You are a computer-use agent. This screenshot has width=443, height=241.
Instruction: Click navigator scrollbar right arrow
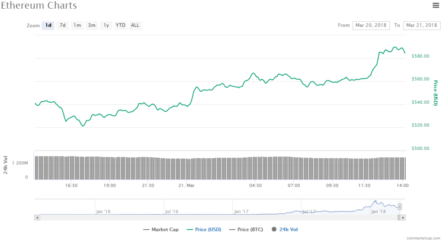tap(403, 217)
